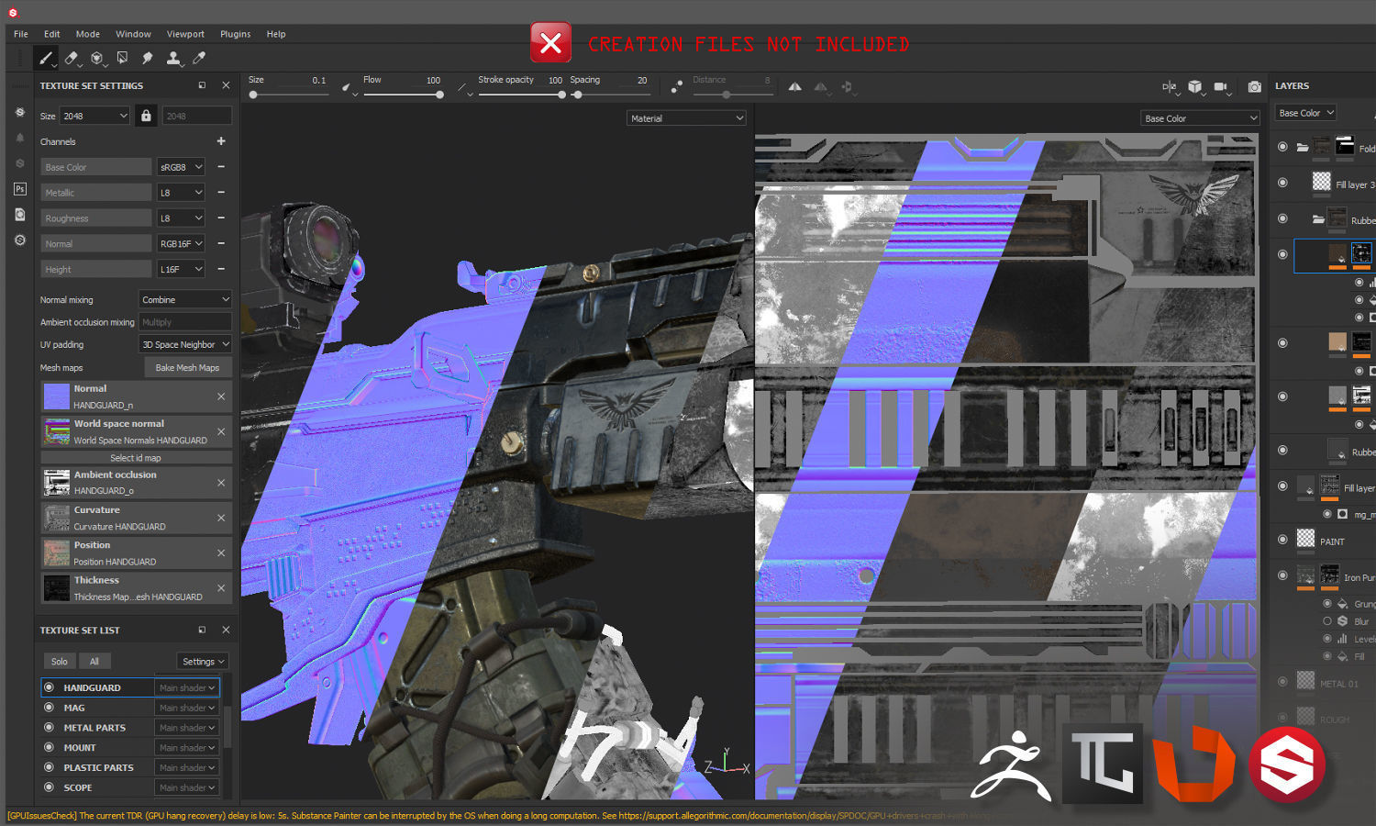Open the Normal mixing Combine dropdown
1376x826 pixels.
click(x=185, y=299)
